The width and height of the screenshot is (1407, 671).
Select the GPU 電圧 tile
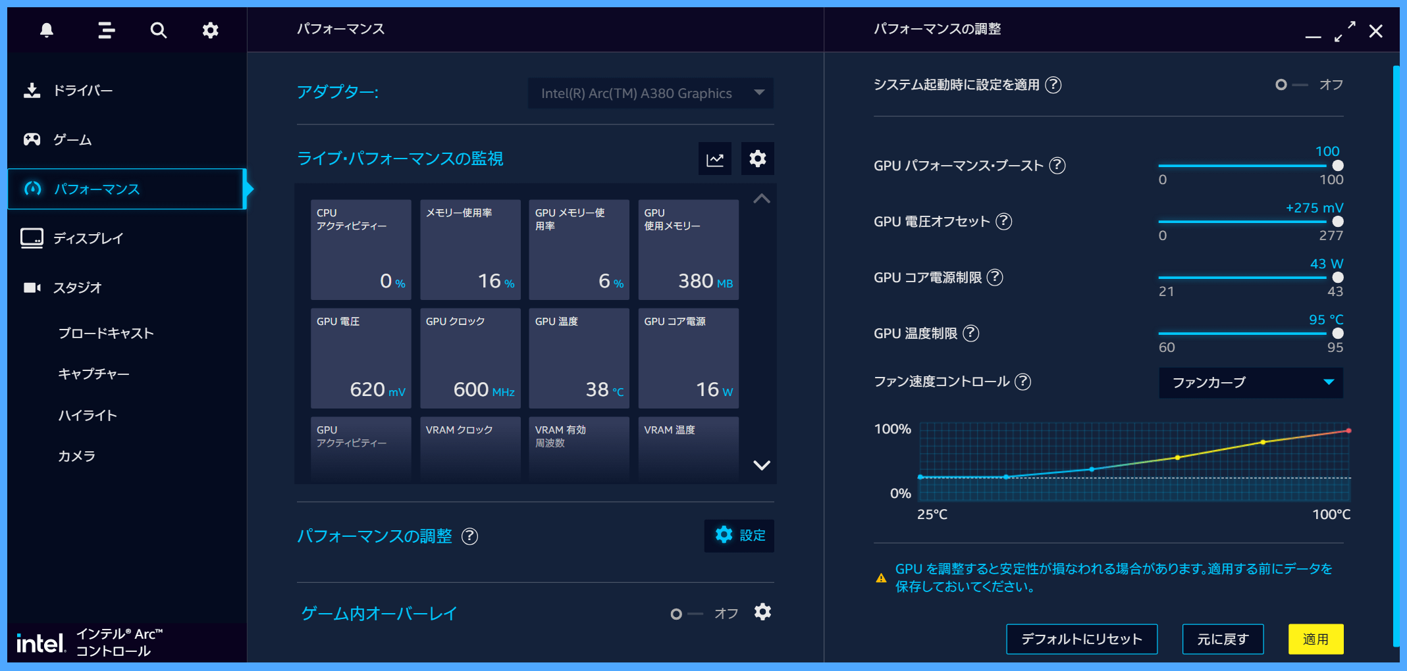[361, 358]
